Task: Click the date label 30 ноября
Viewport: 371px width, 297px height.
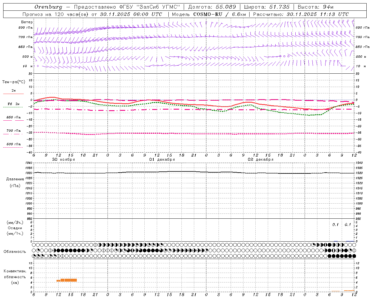Action: point(63,160)
